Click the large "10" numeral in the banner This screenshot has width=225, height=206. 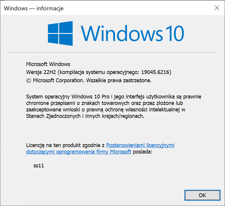click(173, 33)
